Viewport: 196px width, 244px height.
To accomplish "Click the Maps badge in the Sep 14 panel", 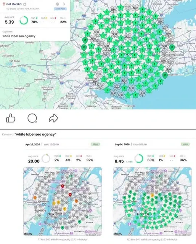I will (185, 144).
